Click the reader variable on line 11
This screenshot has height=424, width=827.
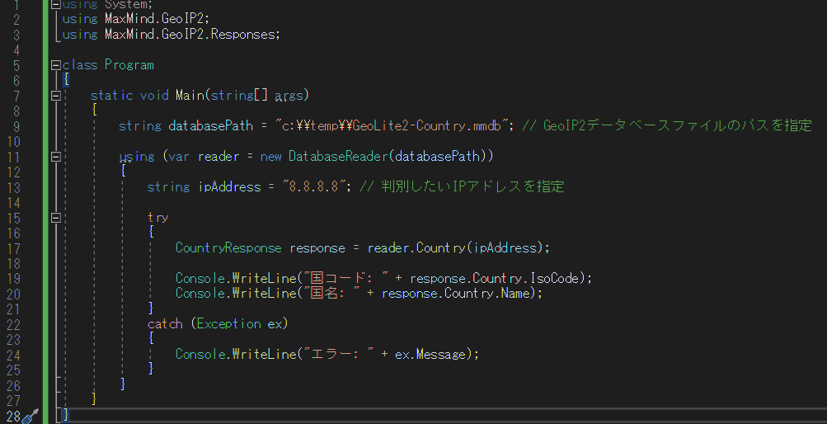click(218, 157)
